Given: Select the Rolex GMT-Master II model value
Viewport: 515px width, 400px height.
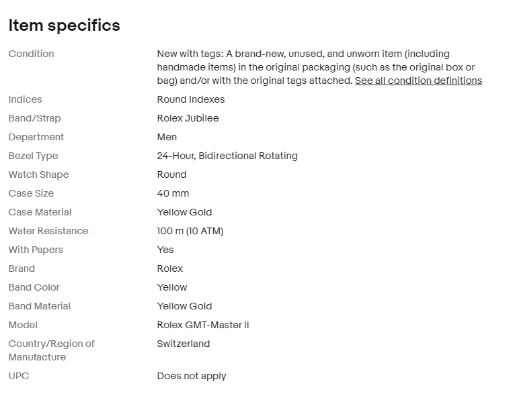Looking at the screenshot, I should [x=203, y=325].
